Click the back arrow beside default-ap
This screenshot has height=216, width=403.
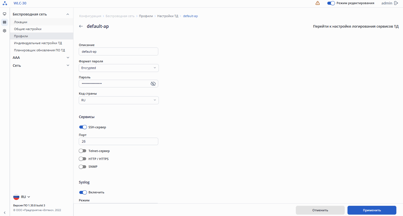pos(81,26)
